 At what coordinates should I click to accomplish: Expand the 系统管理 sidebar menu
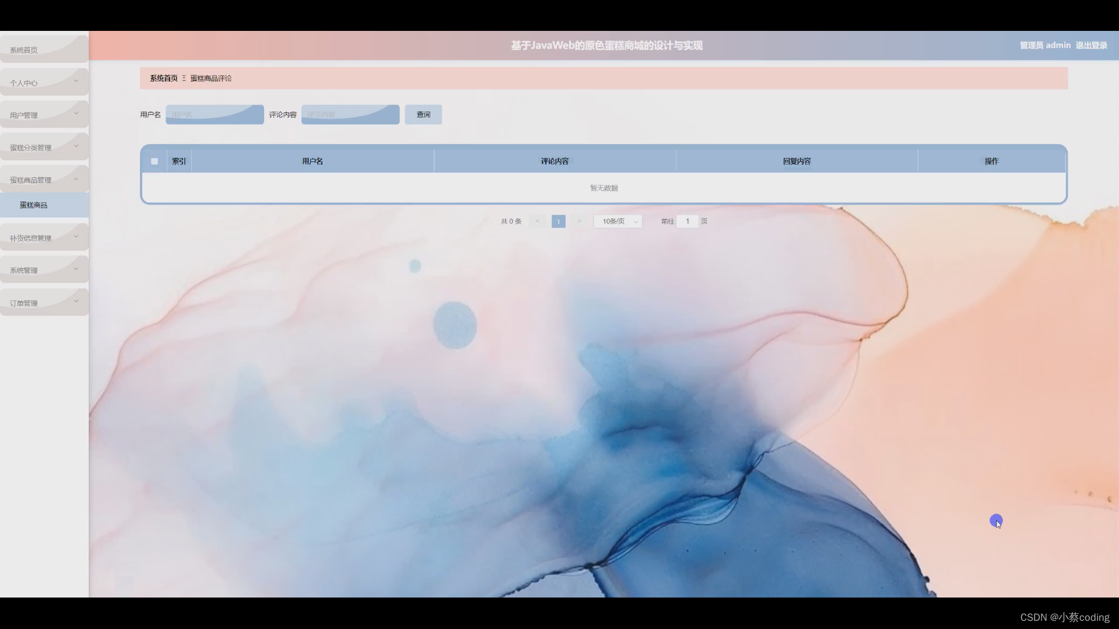click(44, 270)
